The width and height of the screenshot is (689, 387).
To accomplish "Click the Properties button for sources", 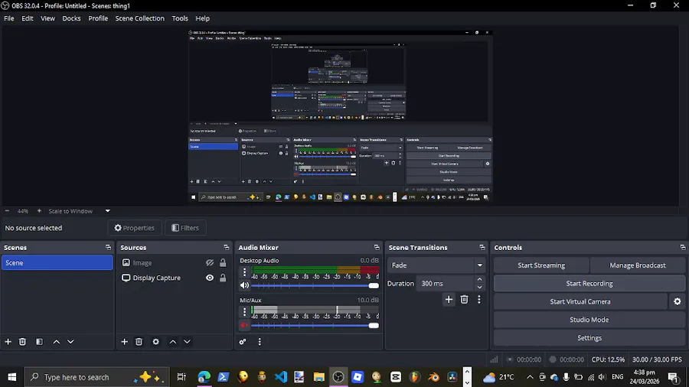I will click(135, 228).
